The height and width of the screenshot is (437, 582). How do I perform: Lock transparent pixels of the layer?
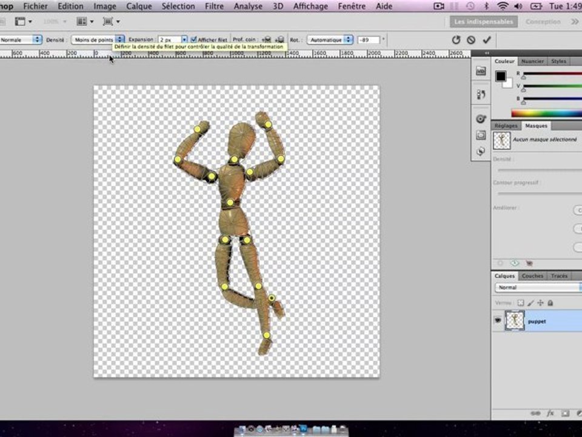pyautogui.click(x=521, y=303)
